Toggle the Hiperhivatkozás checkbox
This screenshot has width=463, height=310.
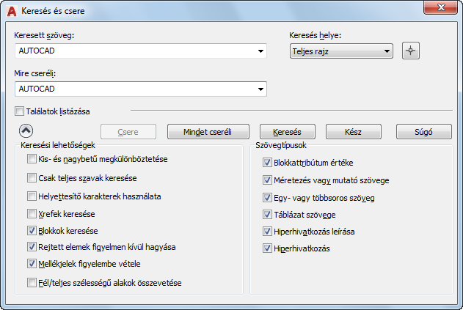267,248
